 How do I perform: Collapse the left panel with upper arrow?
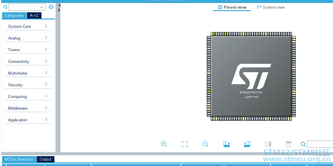(x=60, y=5)
